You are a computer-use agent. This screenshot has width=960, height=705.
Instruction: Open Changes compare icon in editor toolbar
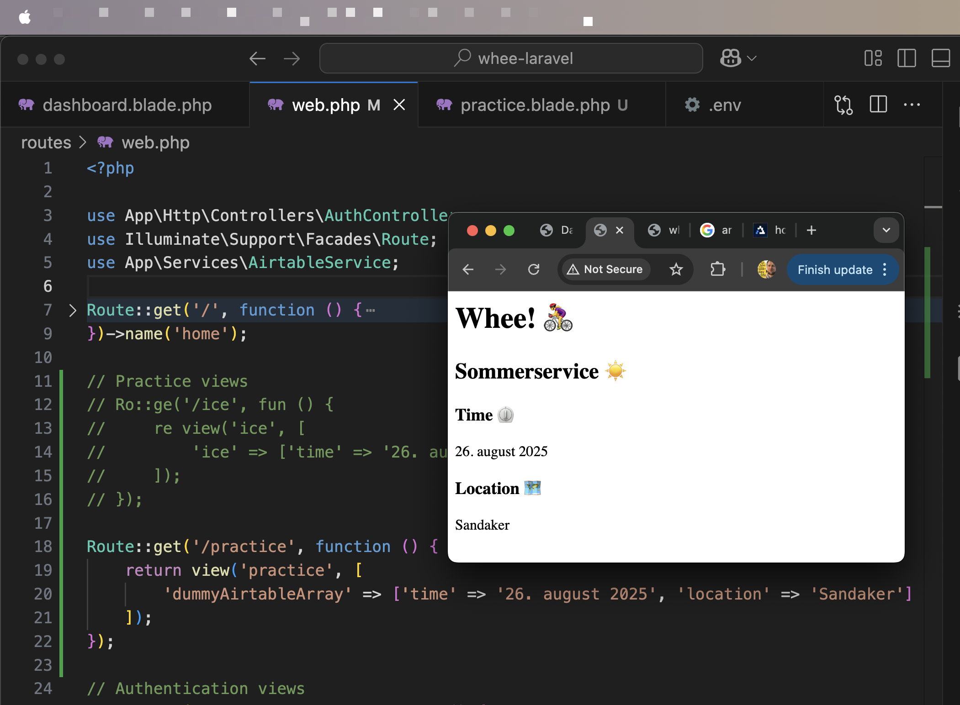click(843, 105)
